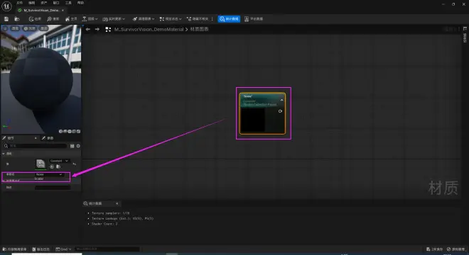Open the preview viewport hamburger menu
This screenshot has width=469, height=255.
5,28
